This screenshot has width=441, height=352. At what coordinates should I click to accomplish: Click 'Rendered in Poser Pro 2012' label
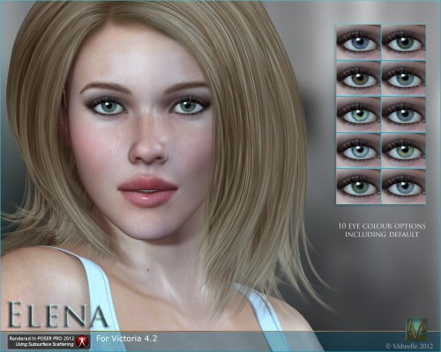[41, 339]
